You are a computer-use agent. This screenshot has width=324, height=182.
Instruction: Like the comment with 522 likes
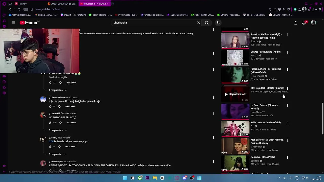50,83
